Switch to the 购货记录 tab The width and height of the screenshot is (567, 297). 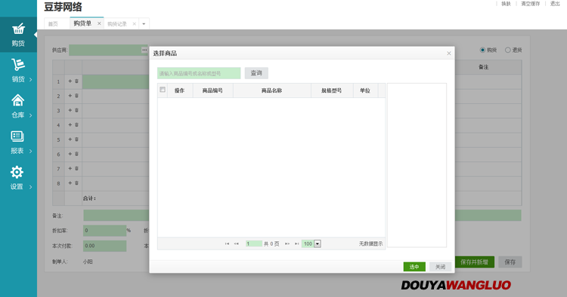(x=117, y=24)
